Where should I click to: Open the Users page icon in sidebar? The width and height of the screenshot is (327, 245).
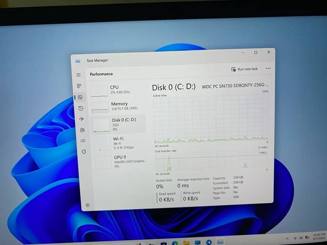point(83,130)
